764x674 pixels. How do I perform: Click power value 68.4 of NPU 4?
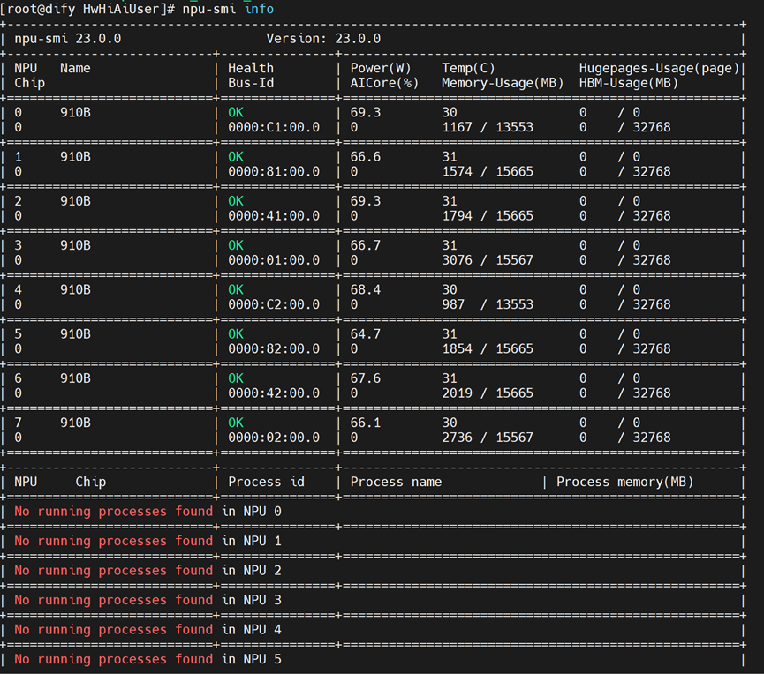point(366,289)
